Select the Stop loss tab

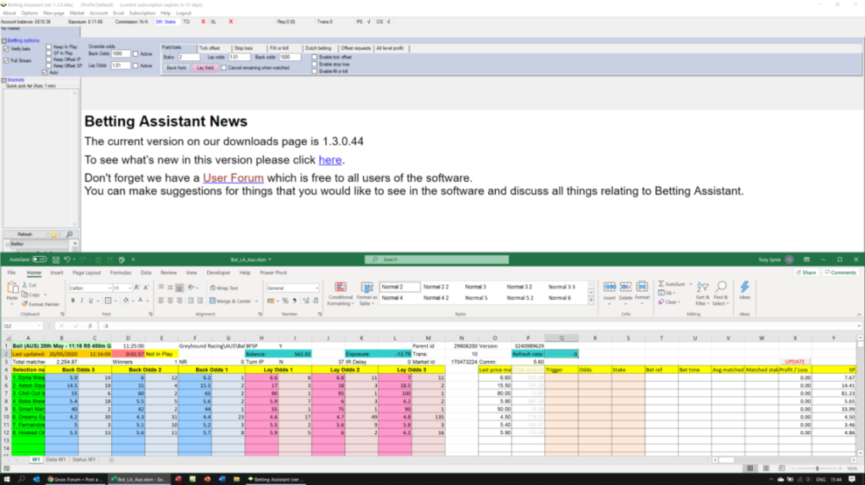tap(243, 48)
